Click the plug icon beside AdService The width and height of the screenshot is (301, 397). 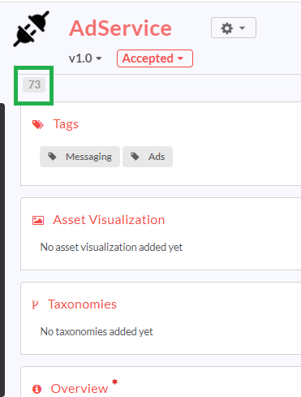tap(31, 28)
